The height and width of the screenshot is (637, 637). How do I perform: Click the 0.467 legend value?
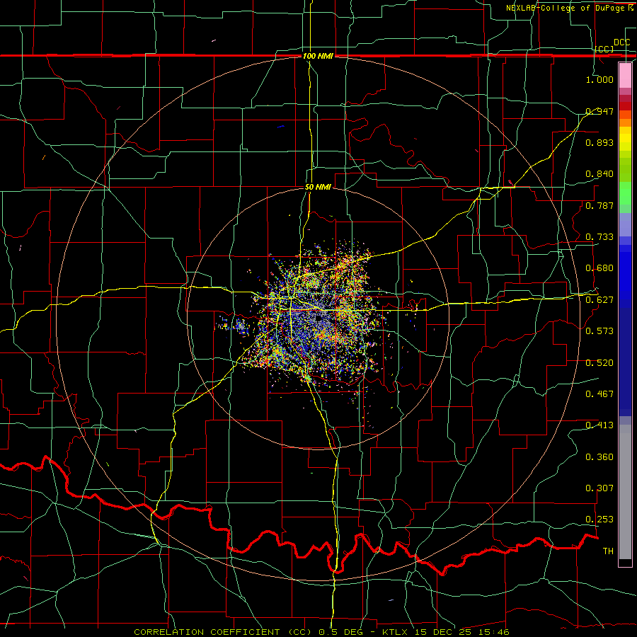point(599,394)
